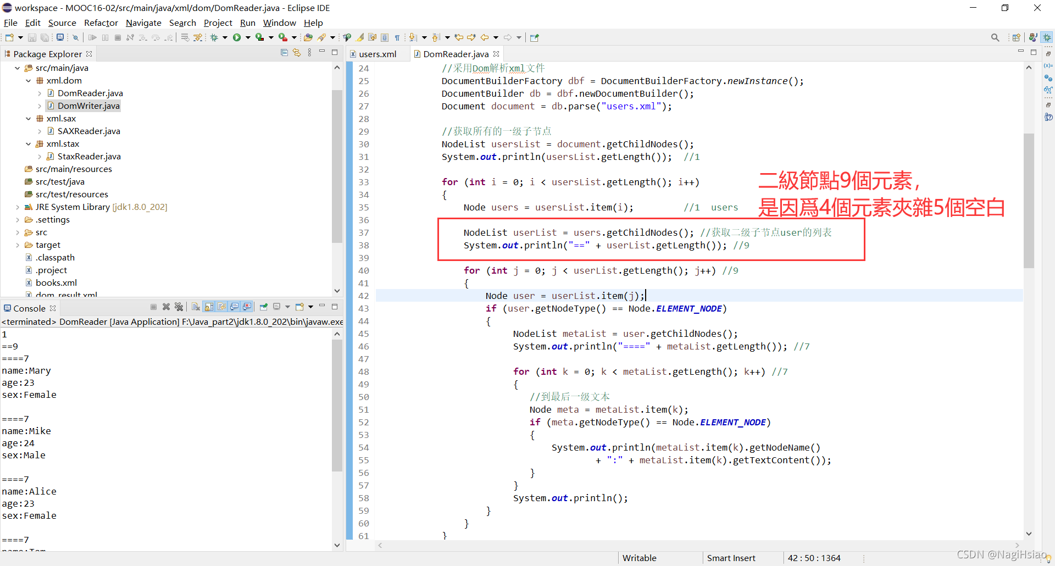Collapse the xml.stax package

pos(28,144)
